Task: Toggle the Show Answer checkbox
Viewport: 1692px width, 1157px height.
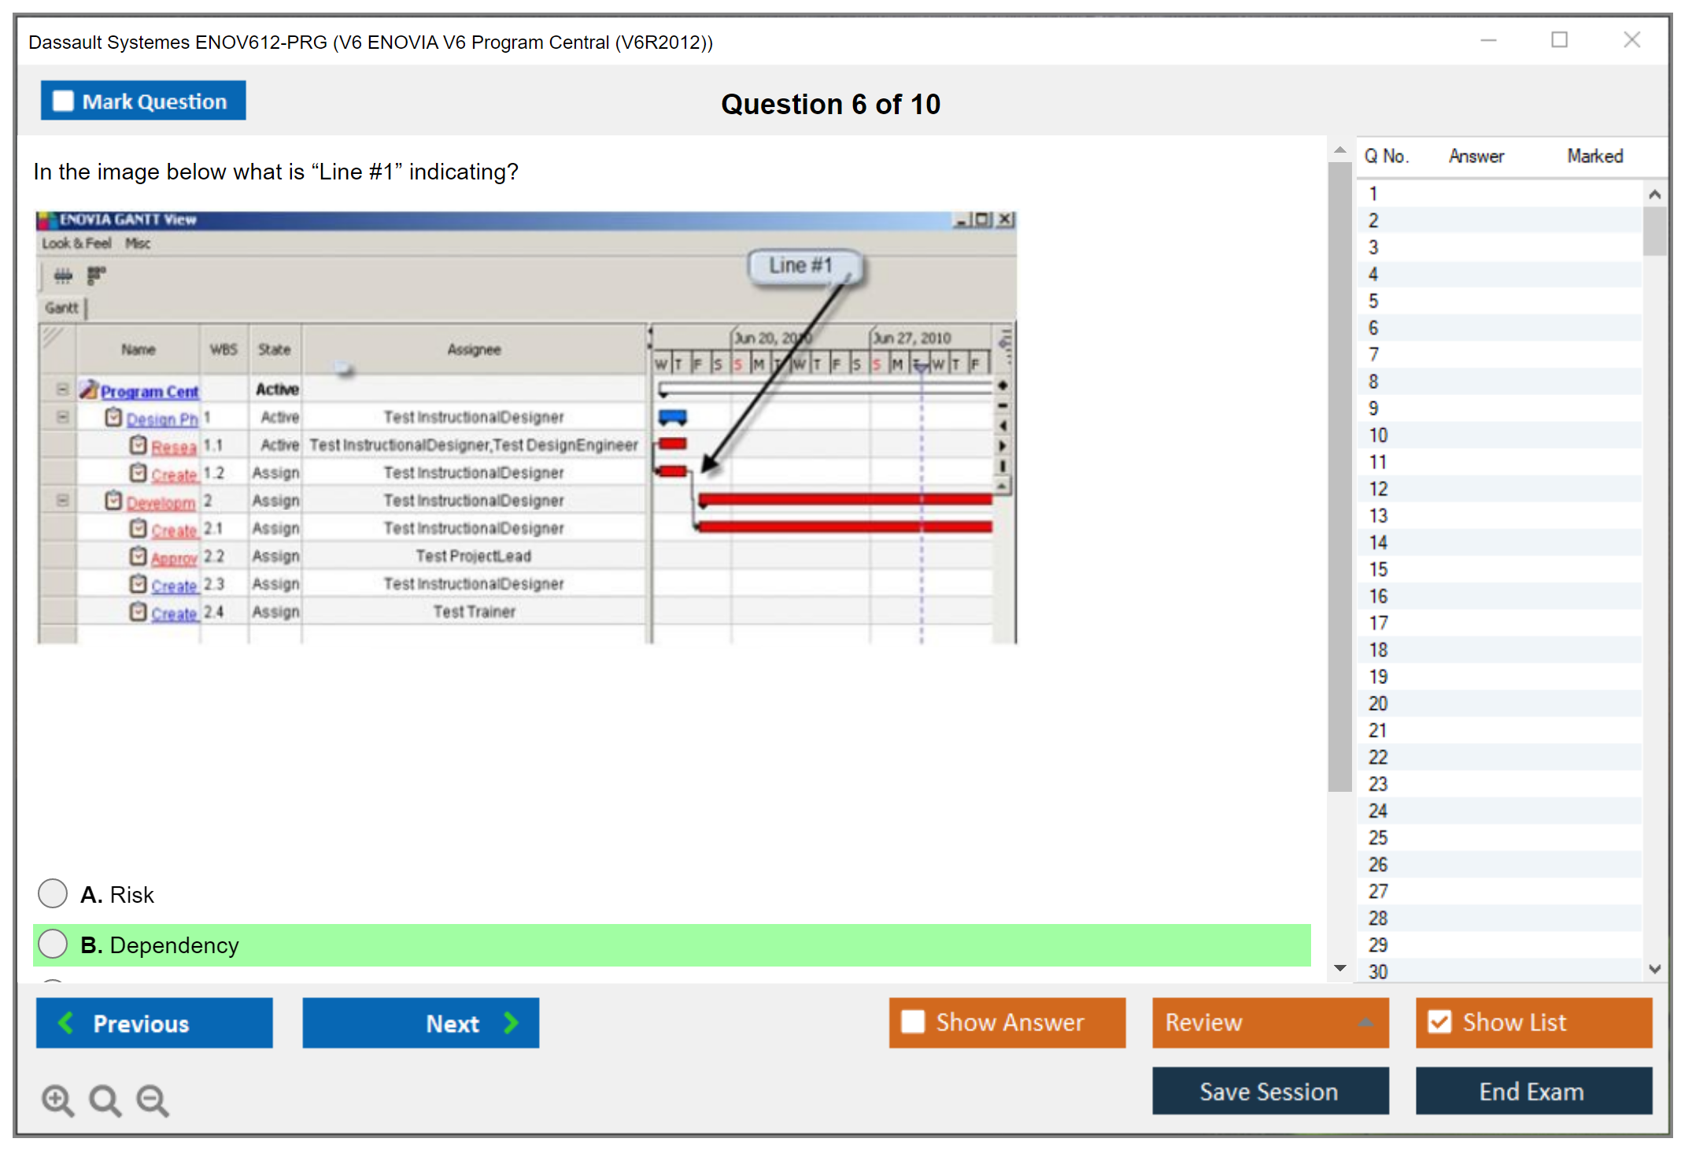Action: [x=913, y=1022]
